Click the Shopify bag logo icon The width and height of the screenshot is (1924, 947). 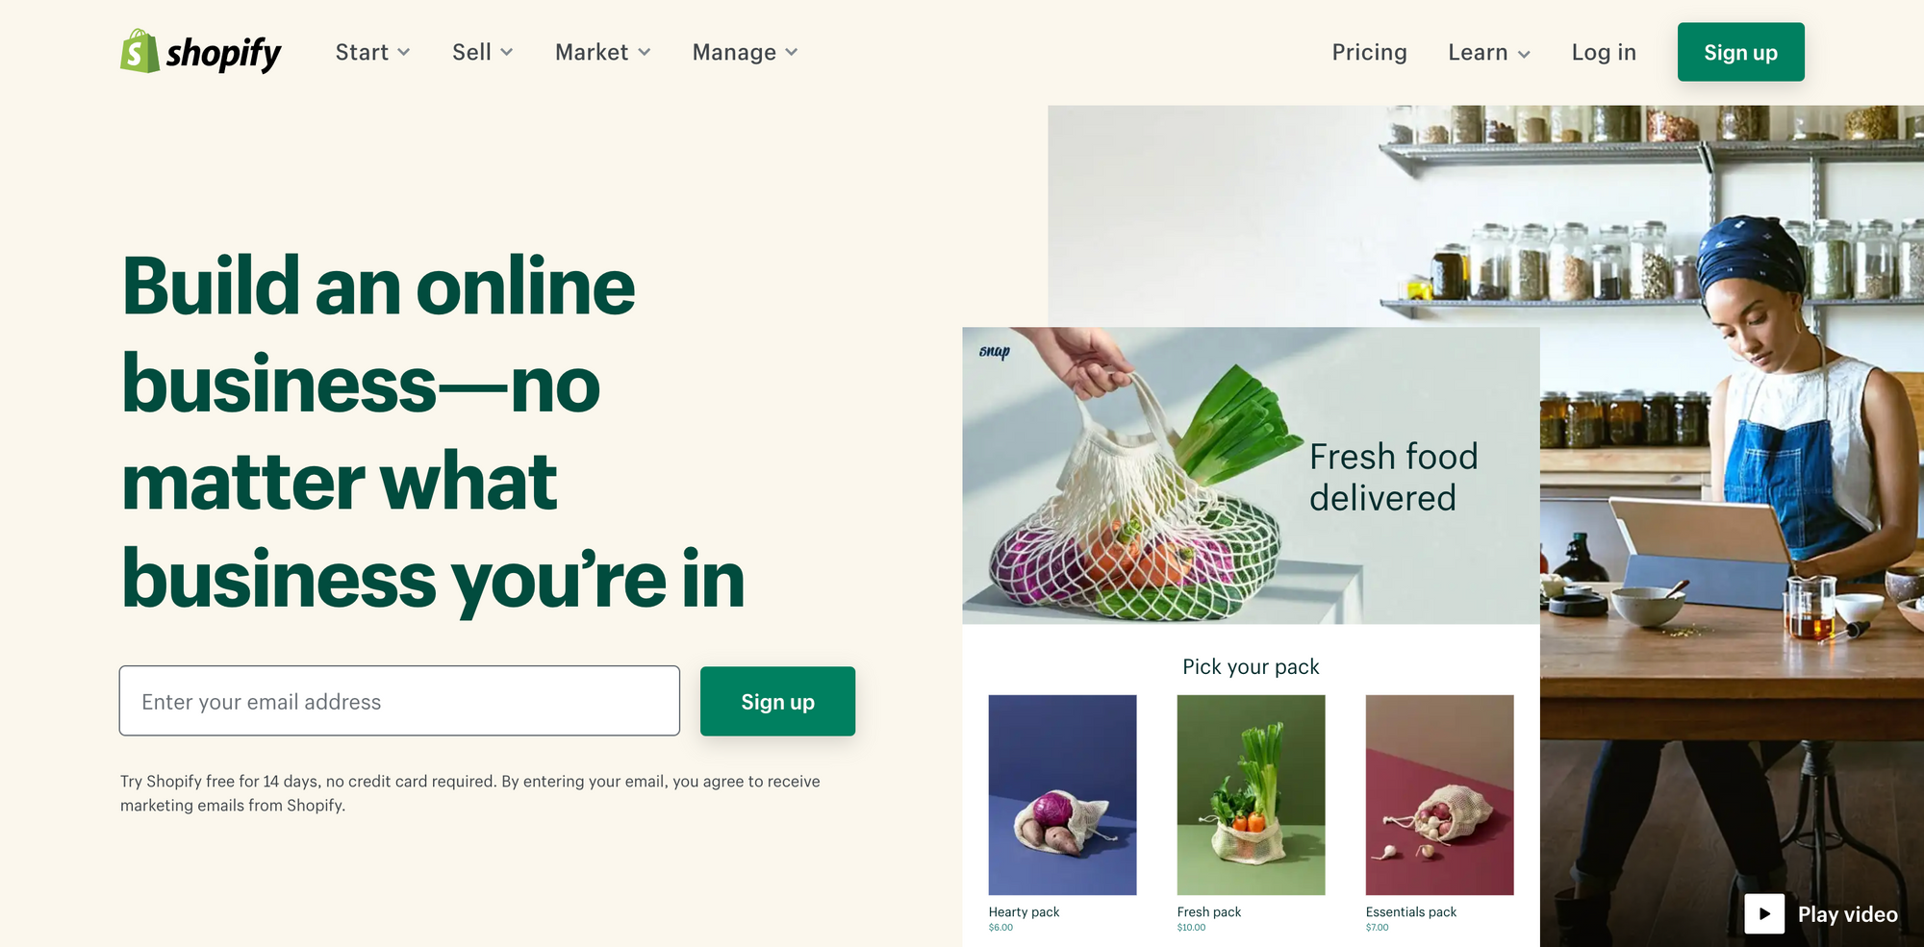139,51
